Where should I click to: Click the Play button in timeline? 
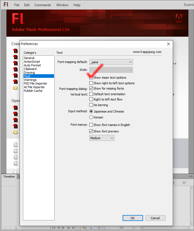click(x=64, y=228)
